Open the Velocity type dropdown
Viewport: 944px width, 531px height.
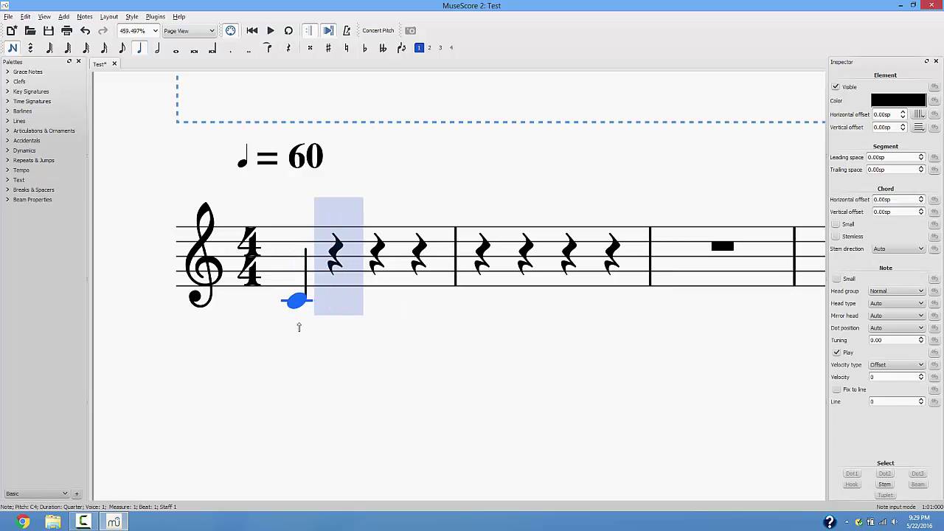[896, 365]
